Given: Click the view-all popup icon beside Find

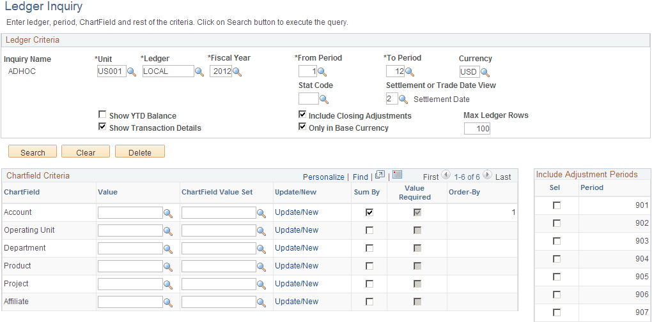Looking at the screenshot, I should (x=380, y=175).
